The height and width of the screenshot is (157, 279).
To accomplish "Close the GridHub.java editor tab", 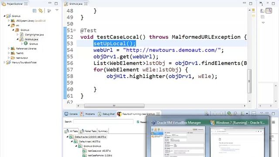I will 86,4.
